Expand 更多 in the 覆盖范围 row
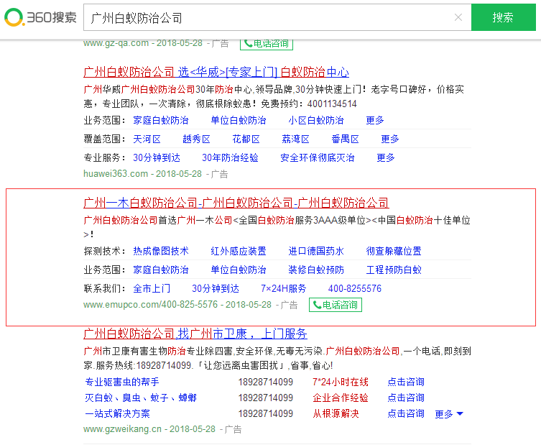 [x=390, y=139]
